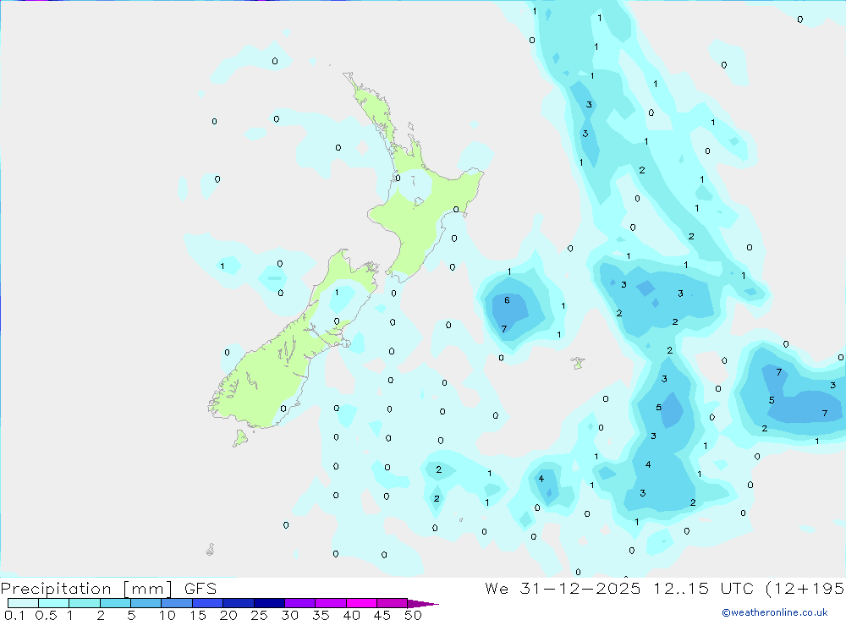Click the Chatham Islands east of the mainland

578,363
